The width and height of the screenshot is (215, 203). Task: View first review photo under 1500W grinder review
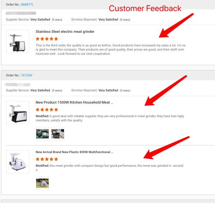[x=42, y=134]
